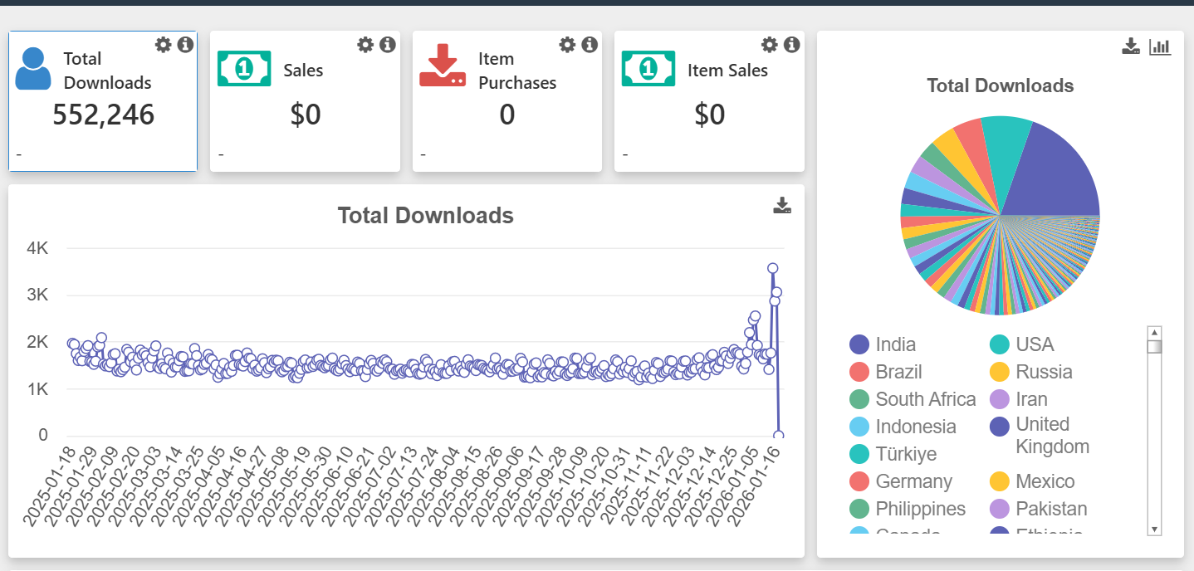
Task: Click info icon on Total Downloads card
Action: [185, 45]
